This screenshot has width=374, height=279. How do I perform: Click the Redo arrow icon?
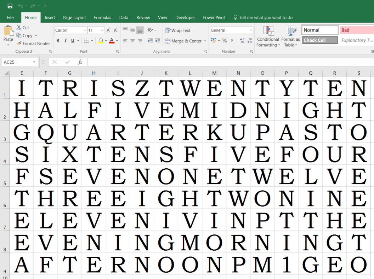(33, 6)
